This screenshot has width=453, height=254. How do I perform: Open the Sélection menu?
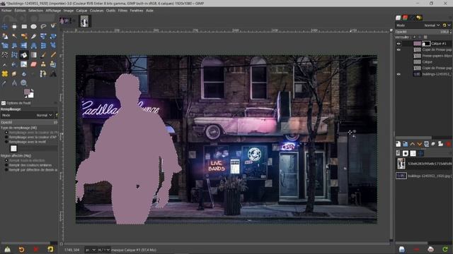(35, 11)
